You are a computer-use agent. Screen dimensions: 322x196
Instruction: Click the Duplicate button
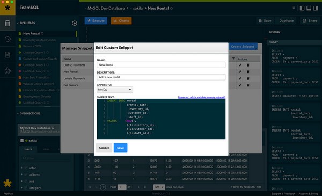coord(286,21)
